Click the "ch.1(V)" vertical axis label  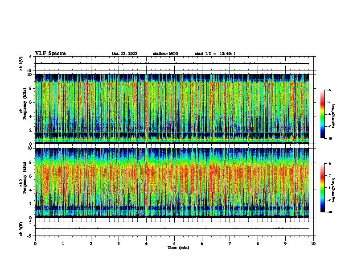(x=21, y=63)
